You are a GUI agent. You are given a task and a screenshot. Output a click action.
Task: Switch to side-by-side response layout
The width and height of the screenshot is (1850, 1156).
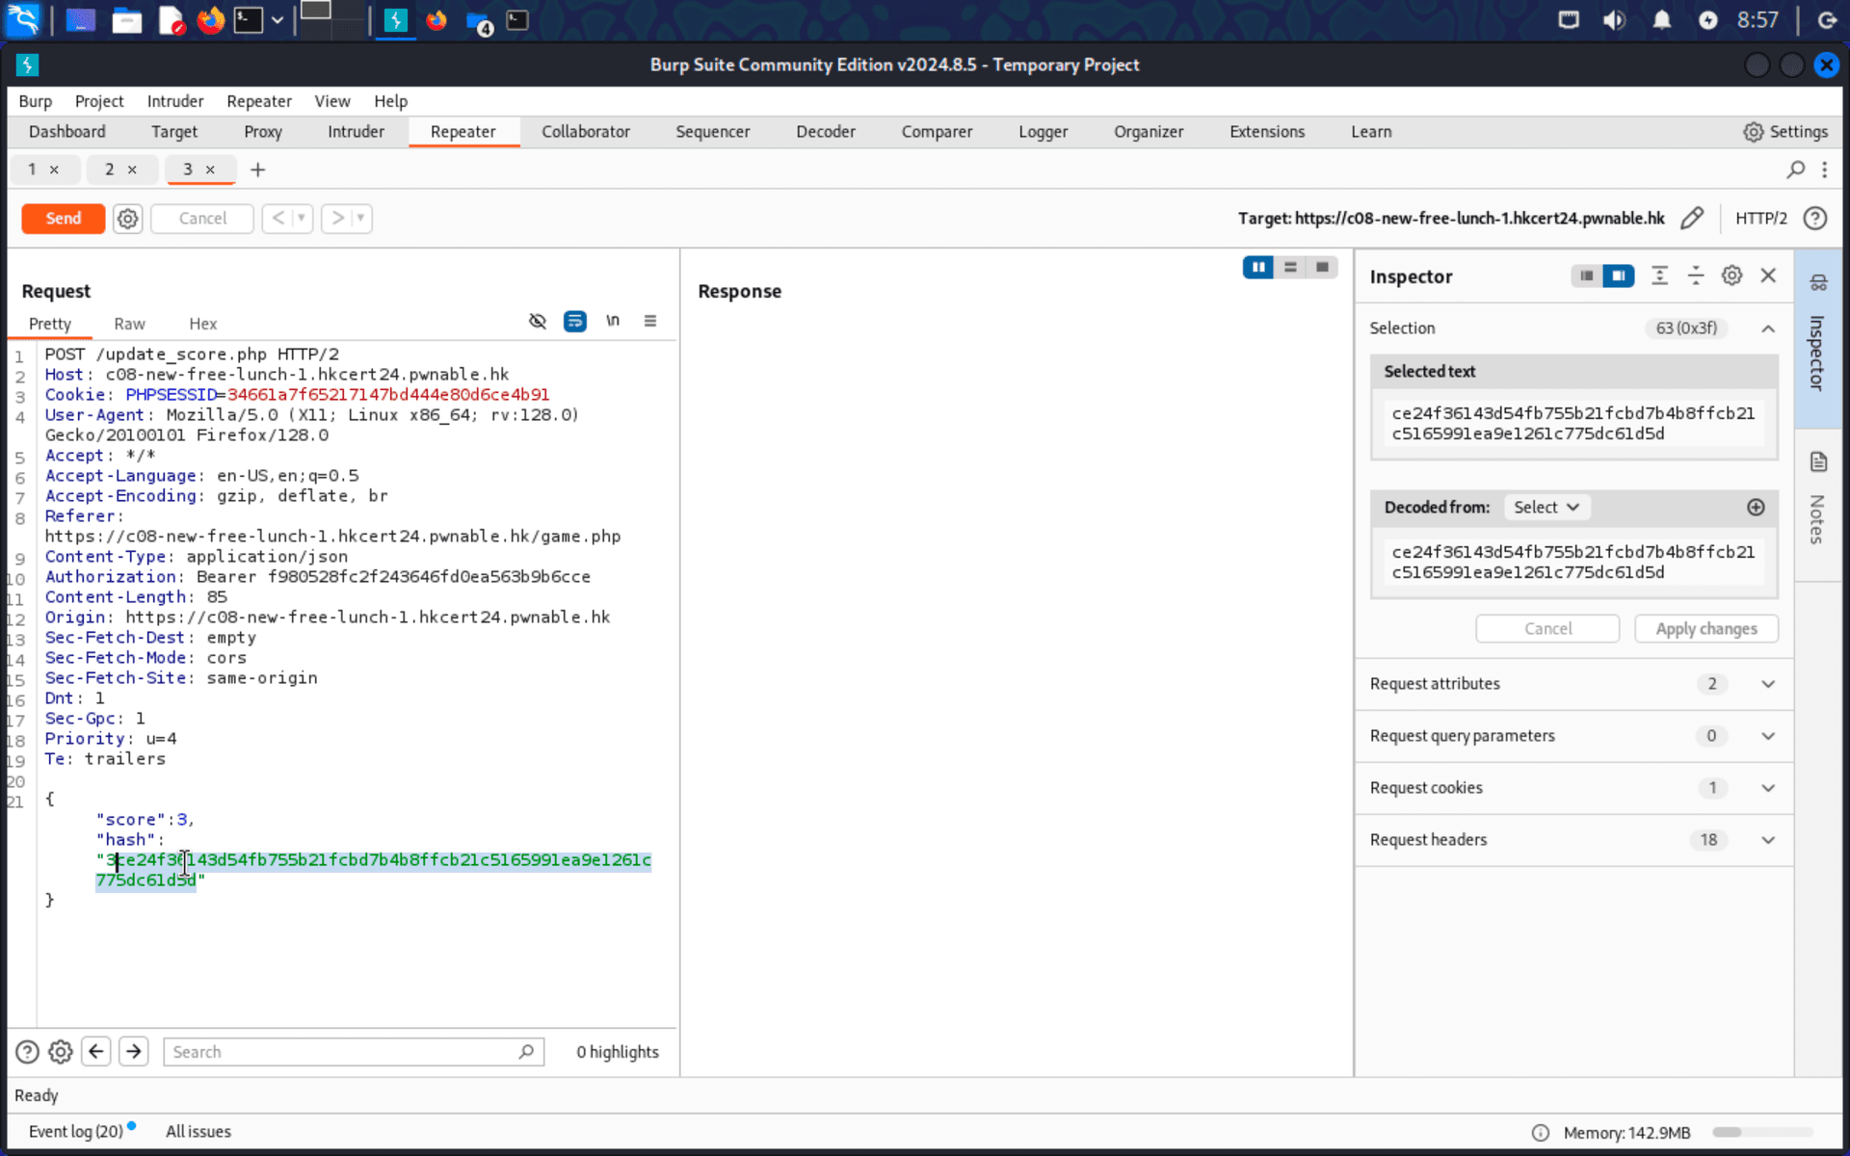point(1257,267)
